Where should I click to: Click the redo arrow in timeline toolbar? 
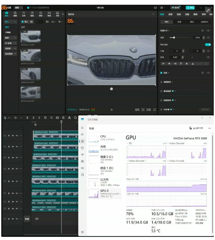click(21, 118)
